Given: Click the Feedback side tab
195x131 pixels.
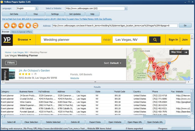Looking at the screenshot, I should click(5, 75).
